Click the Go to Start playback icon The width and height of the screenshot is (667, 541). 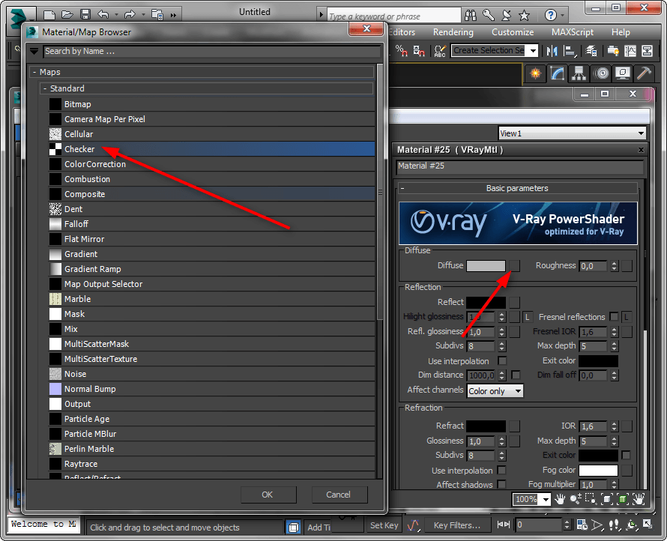(504, 525)
